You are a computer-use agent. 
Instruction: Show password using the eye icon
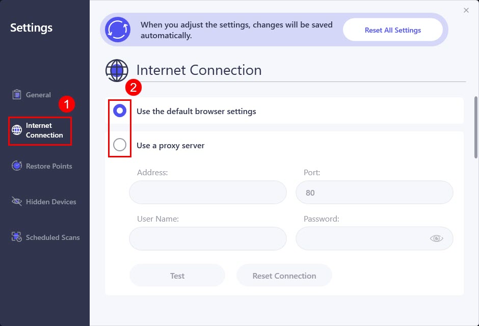coord(436,238)
